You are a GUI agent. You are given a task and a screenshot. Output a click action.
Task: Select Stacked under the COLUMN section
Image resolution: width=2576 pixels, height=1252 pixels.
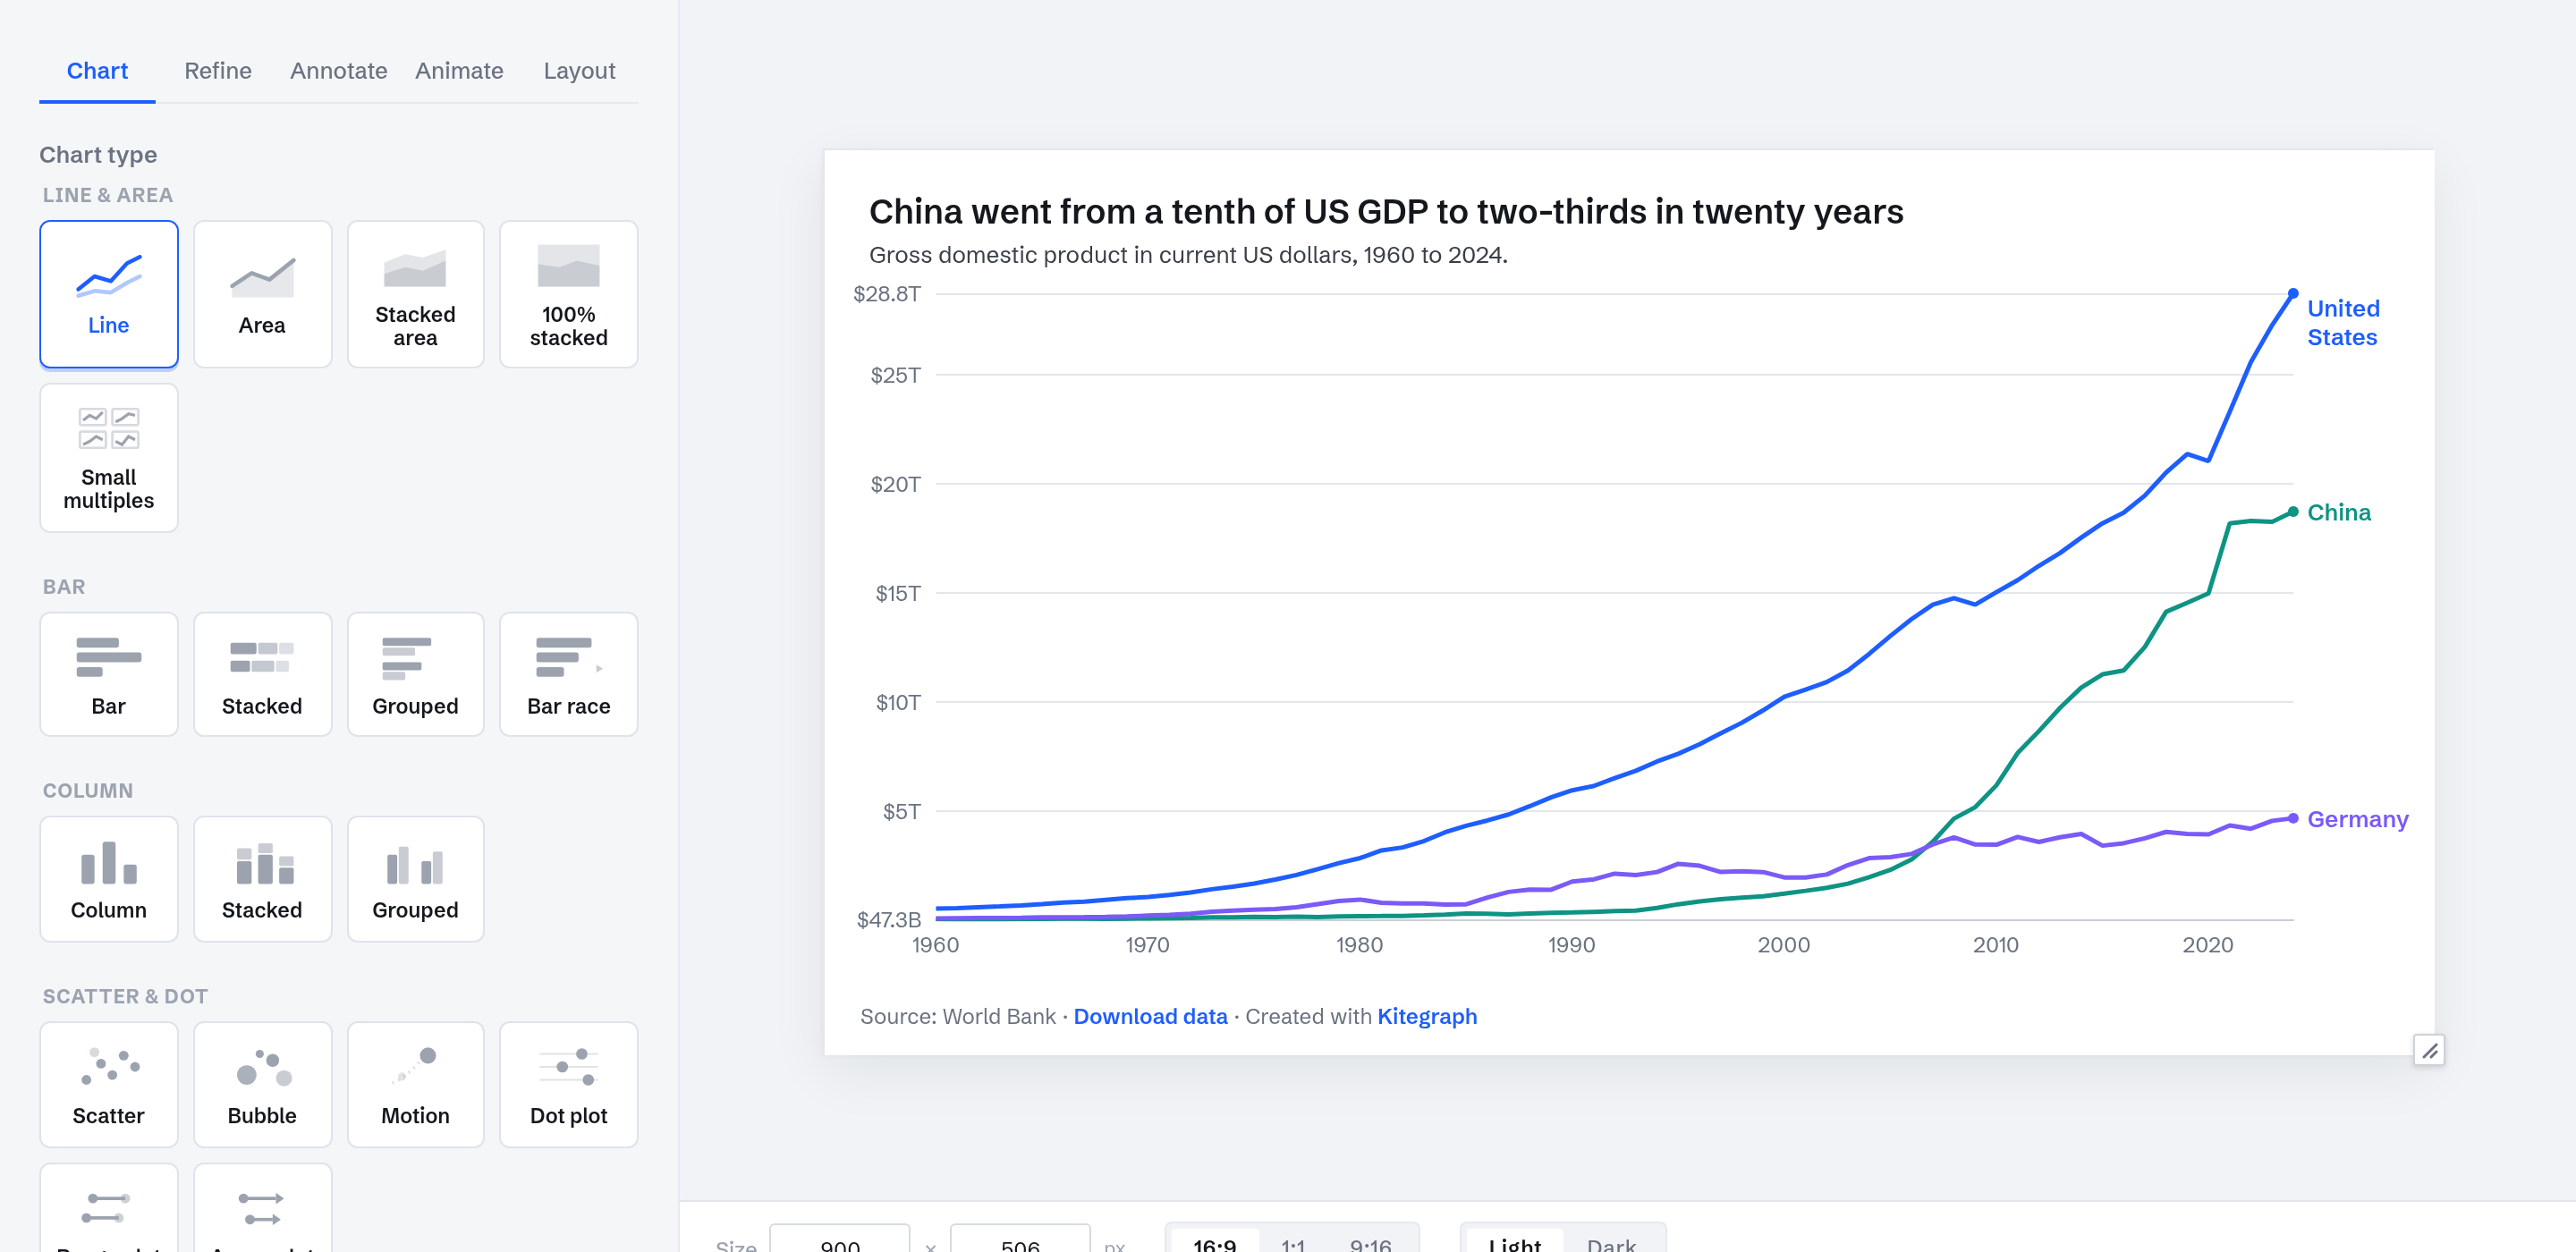point(262,878)
